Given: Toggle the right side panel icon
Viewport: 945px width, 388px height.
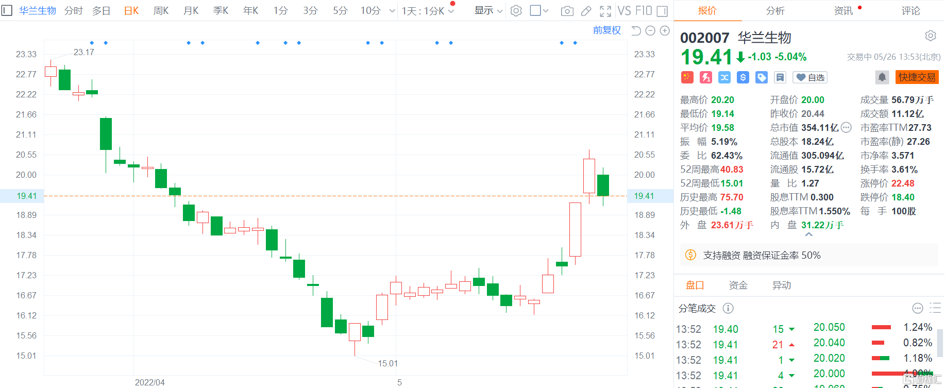Looking at the screenshot, I should point(662,11).
